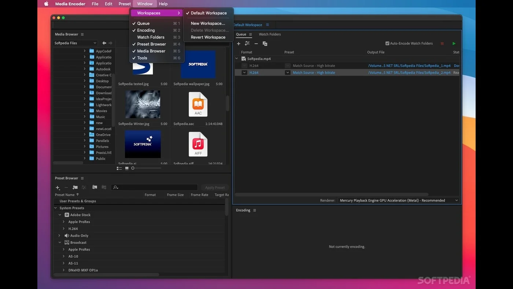Click the Apple logo in the menu bar
The width and height of the screenshot is (513, 289).
click(x=46, y=4)
